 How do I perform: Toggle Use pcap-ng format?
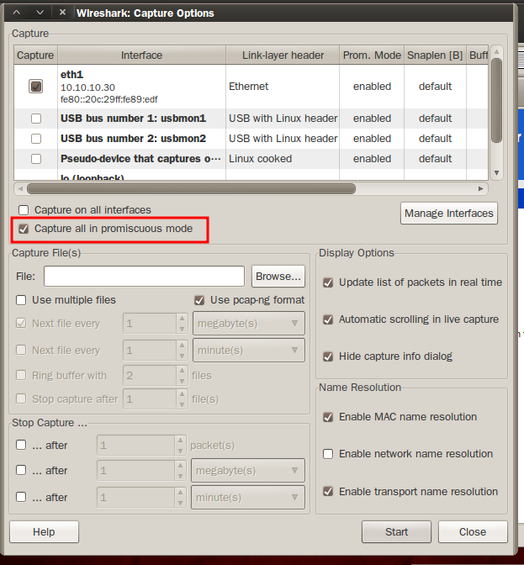point(199,300)
